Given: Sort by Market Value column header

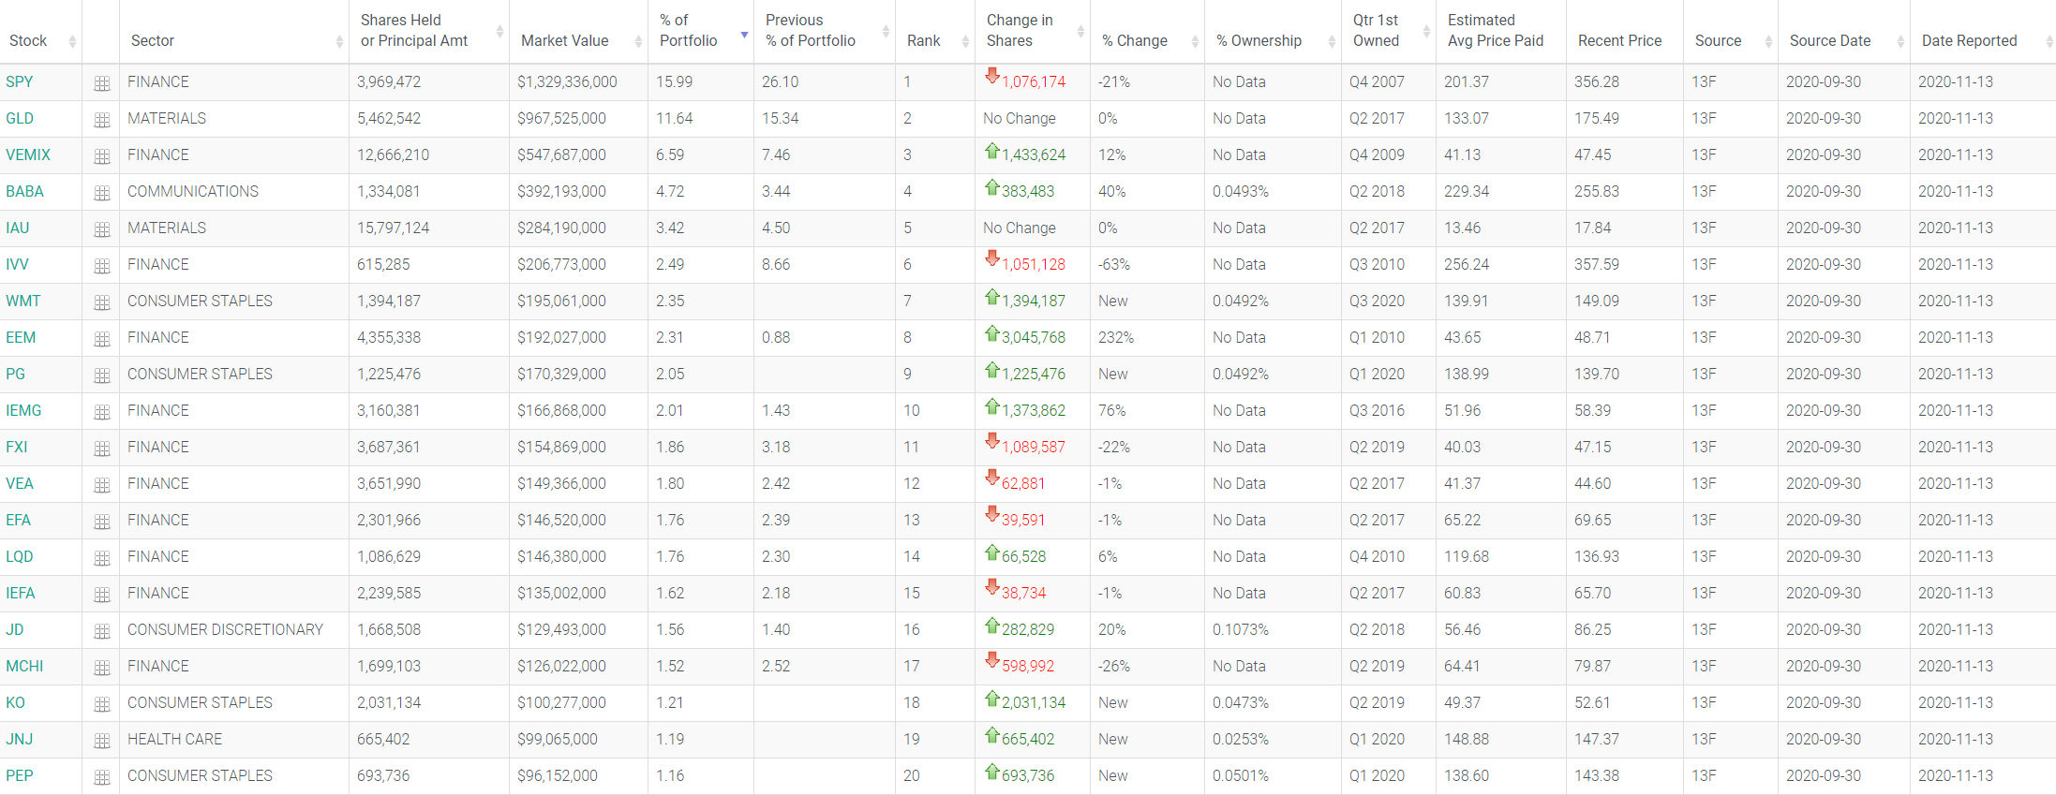Looking at the screenshot, I should 564,40.
